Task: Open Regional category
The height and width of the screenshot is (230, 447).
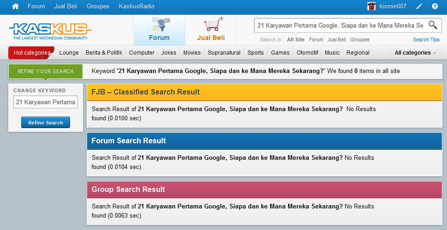Action: pyautogui.click(x=358, y=53)
